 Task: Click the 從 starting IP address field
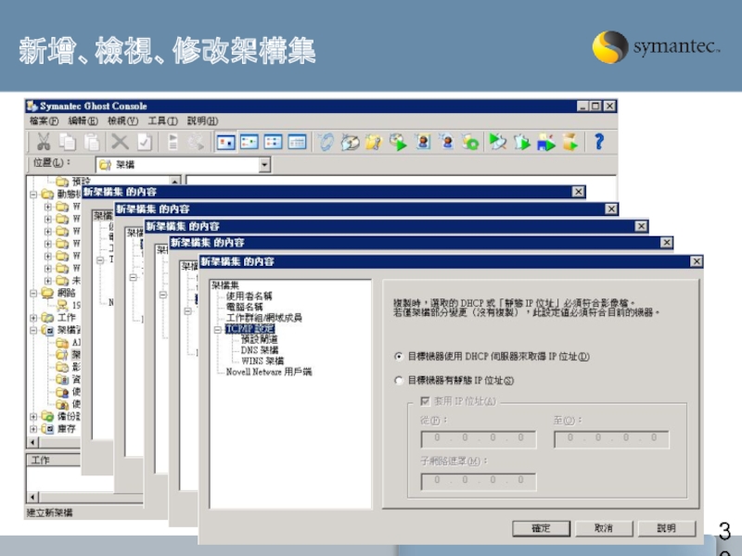[x=479, y=438]
